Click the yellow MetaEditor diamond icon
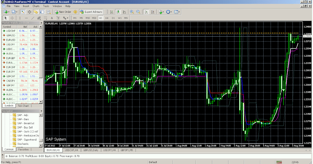313x164 pixels. (75, 12)
